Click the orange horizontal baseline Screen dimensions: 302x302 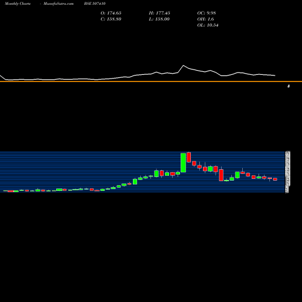click(151, 82)
